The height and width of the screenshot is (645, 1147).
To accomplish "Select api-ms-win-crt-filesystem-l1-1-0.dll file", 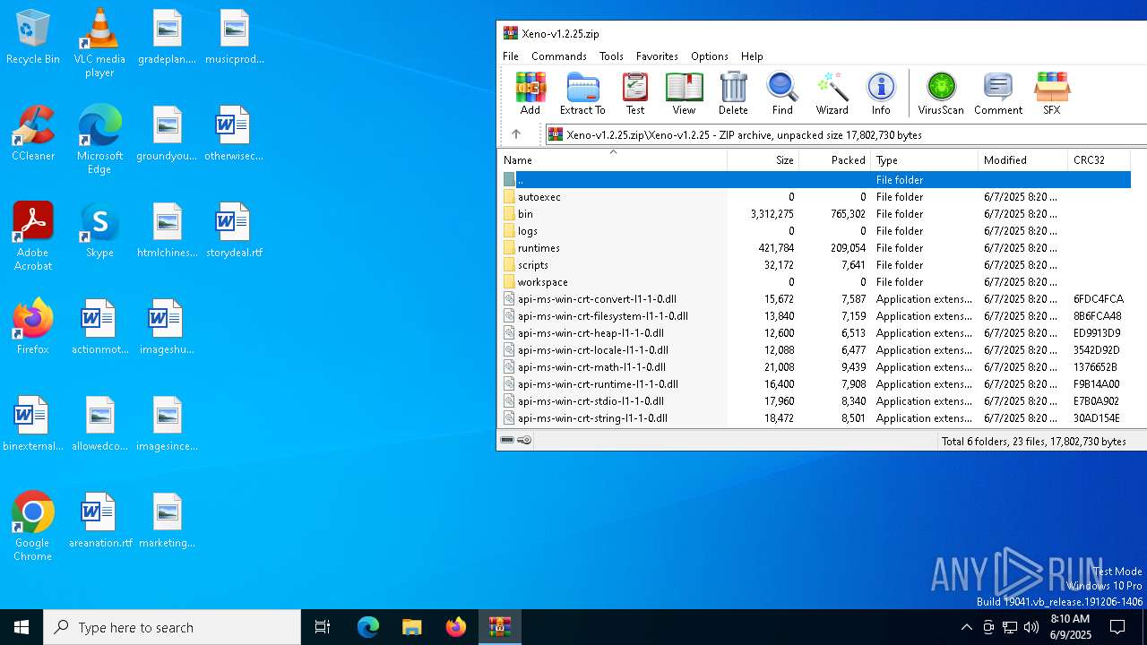I will click(x=815, y=315).
